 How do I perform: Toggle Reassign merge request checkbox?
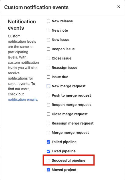pos(48,124)
